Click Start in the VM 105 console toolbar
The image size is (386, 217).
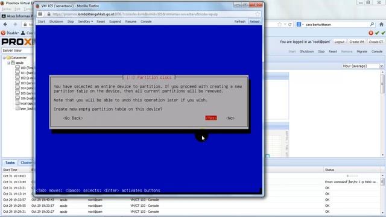(x=42, y=22)
